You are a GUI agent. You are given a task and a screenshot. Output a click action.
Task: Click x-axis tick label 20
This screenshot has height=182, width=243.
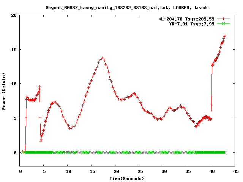click(117, 171)
